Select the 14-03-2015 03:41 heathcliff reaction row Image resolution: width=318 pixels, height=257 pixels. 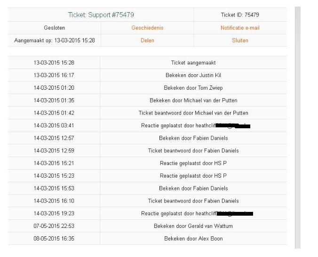coord(147,125)
